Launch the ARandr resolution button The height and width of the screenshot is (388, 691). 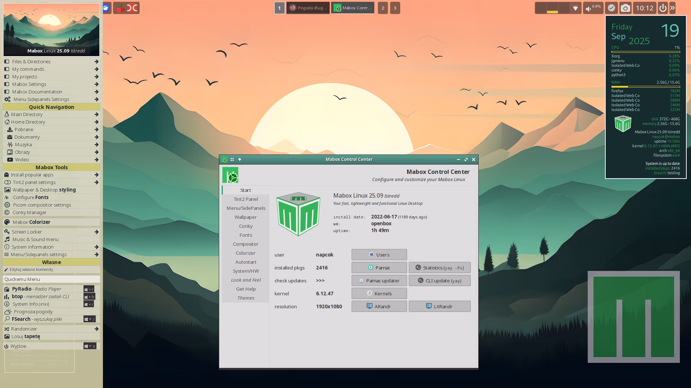(x=379, y=306)
